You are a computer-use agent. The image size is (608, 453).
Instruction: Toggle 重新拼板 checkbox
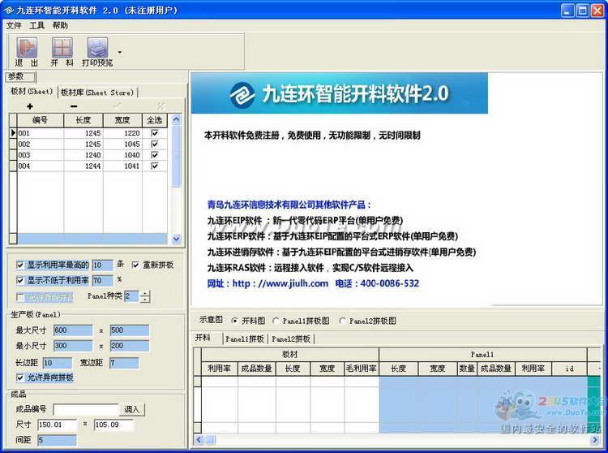pyautogui.click(x=135, y=265)
